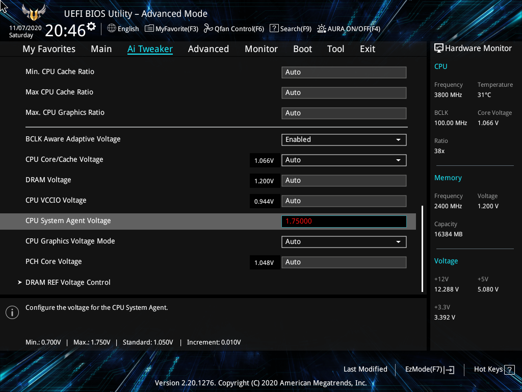
Task: Open the Monitor tab
Action: click(261, 49)
